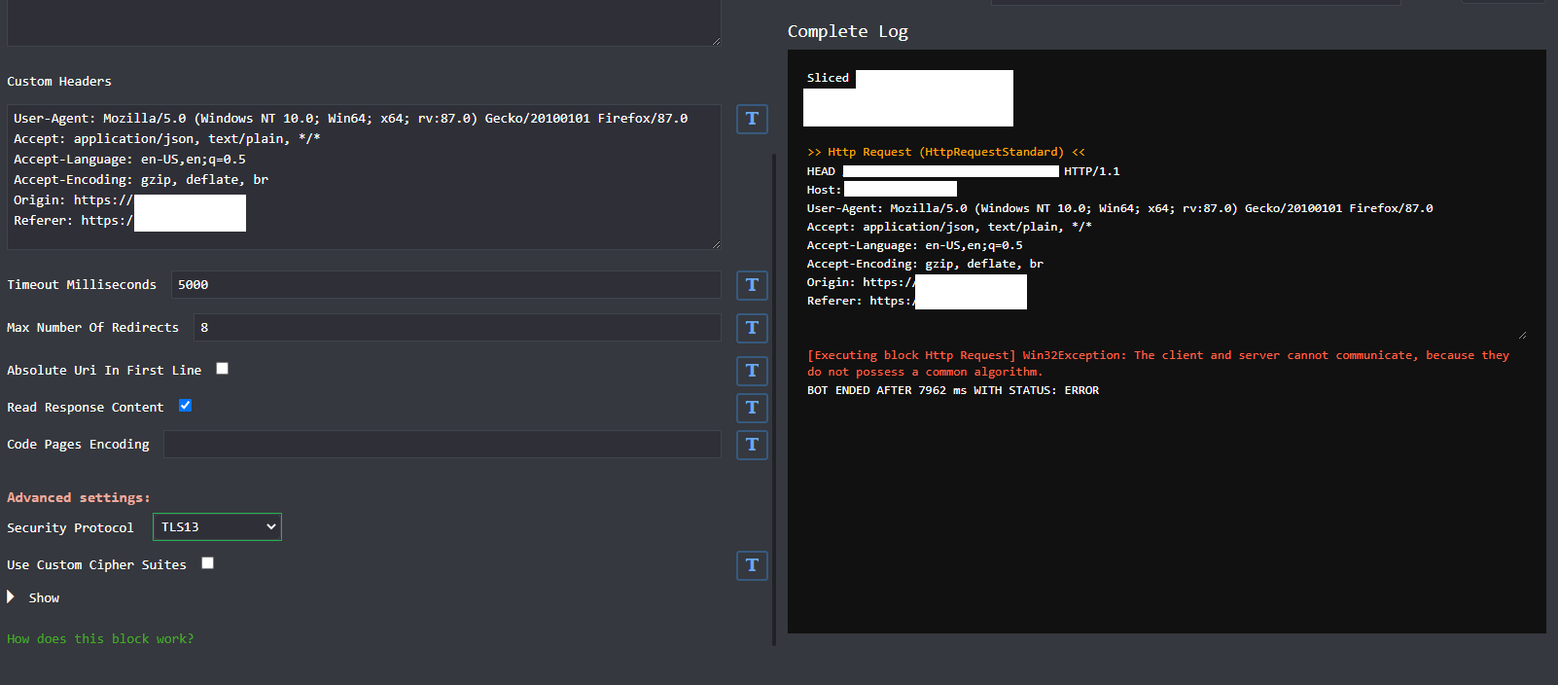1558x685 pixels.
Task: Click the Sliced label in Complete Log
Action: 828,78
